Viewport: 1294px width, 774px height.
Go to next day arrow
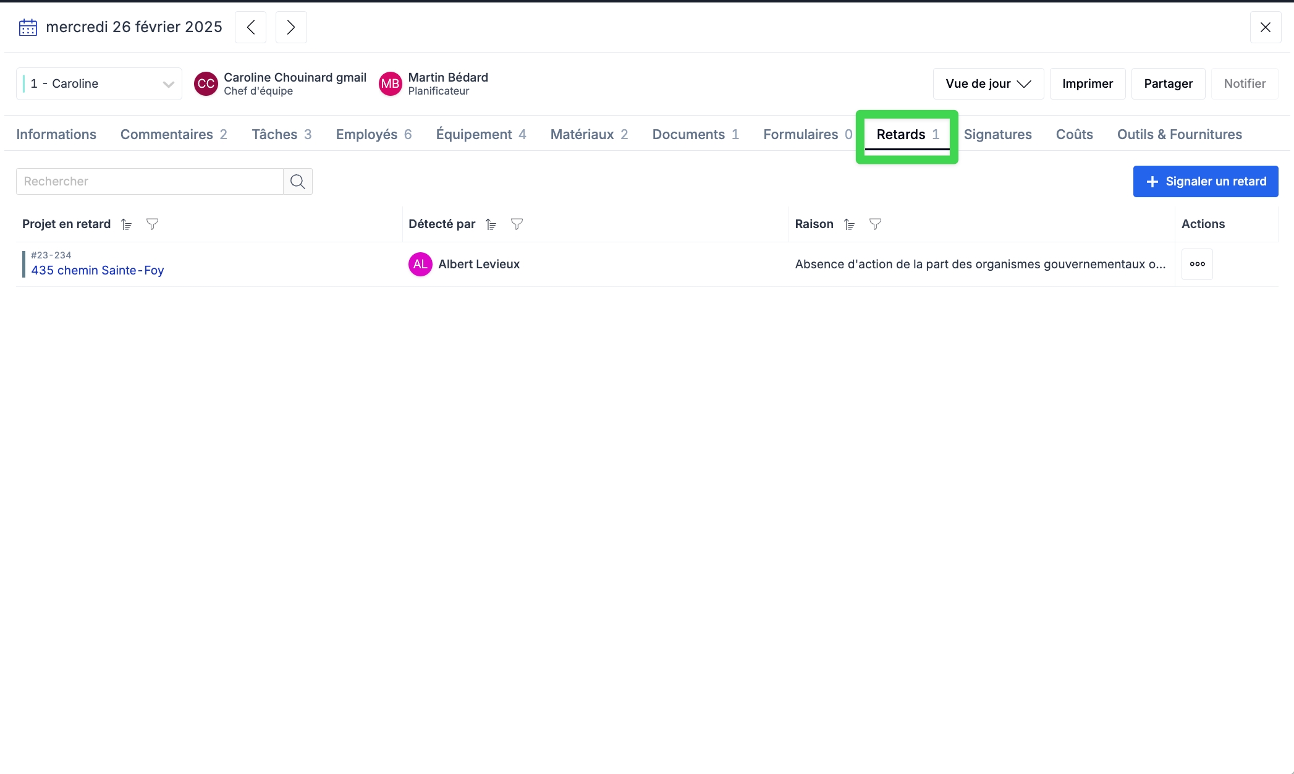(291, 27)
